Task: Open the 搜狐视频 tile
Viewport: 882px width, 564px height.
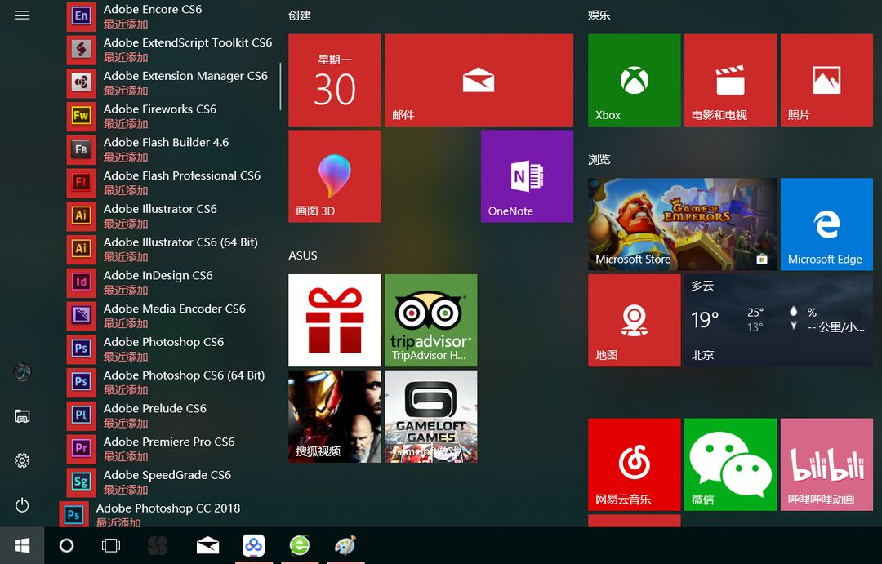Action: coord(335,416)
